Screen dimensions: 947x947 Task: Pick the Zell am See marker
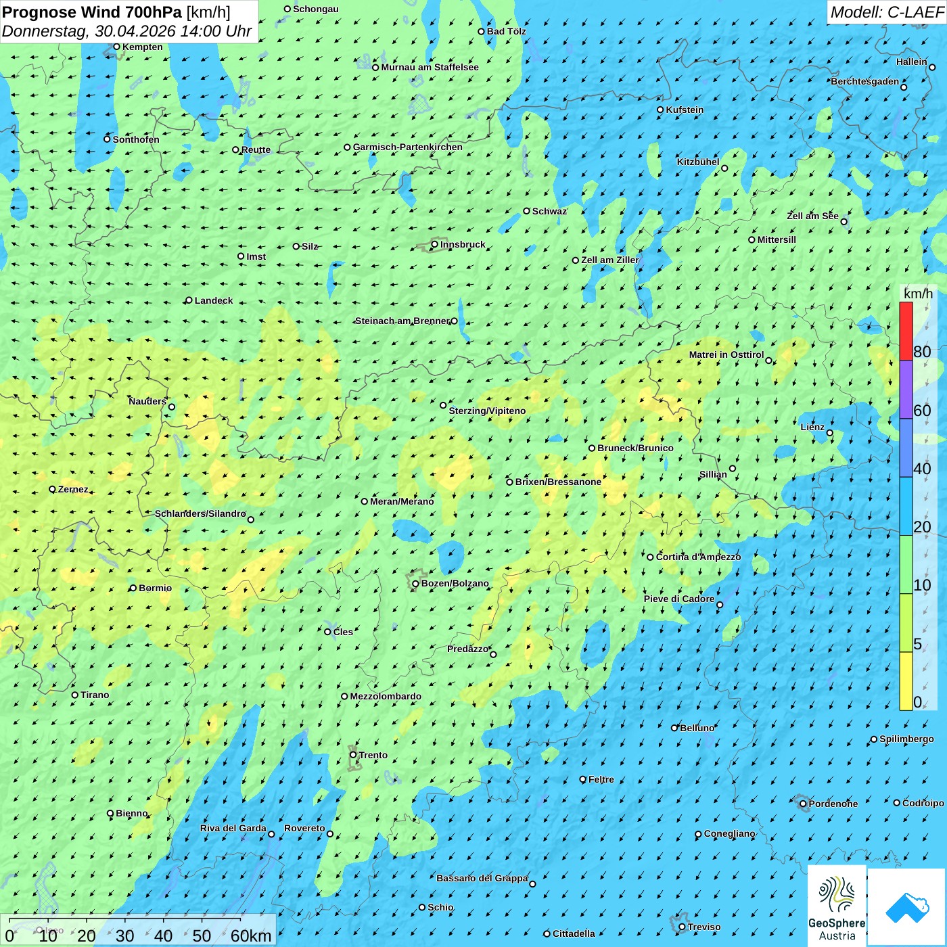coord(844,221)
